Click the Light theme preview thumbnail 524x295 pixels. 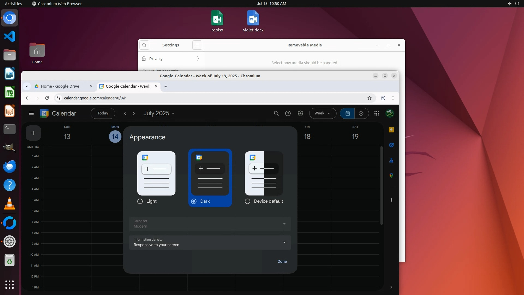(156, 173)
